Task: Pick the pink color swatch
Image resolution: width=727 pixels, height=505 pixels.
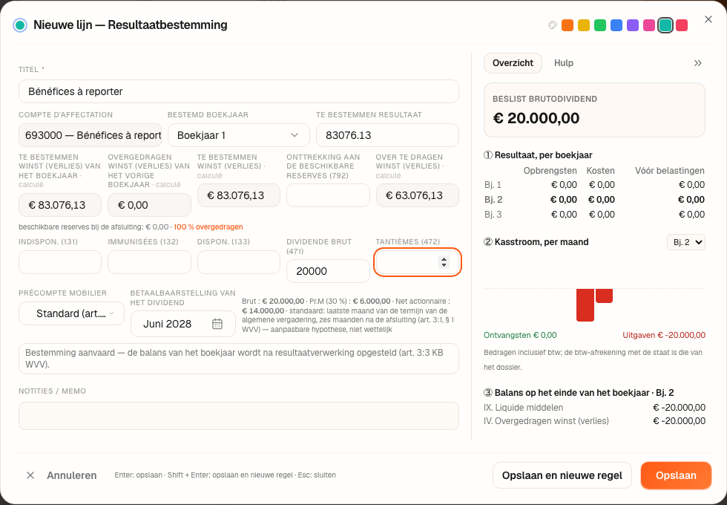Action: pyautogui.click(x=648, y=25)
